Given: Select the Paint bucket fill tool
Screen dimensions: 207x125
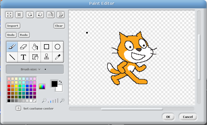Looking at the screenshot, I should pyautogui.click(x=35, y=47).
